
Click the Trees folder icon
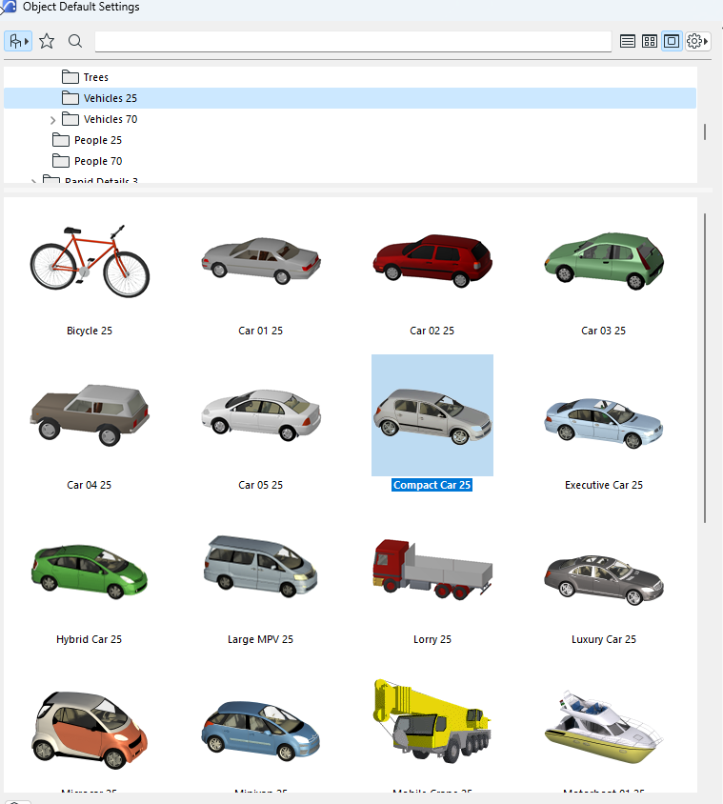(70, 77)
